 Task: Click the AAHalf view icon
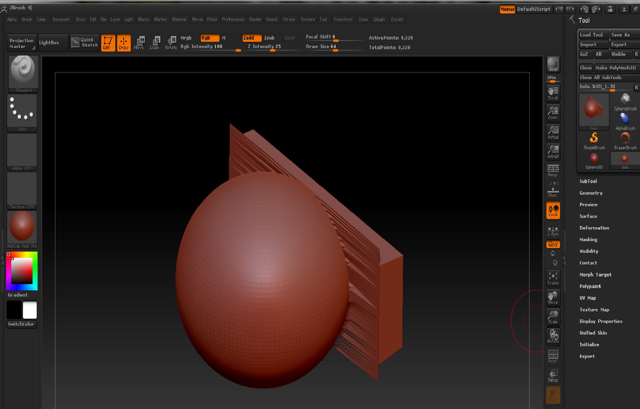tap(553, 152)
